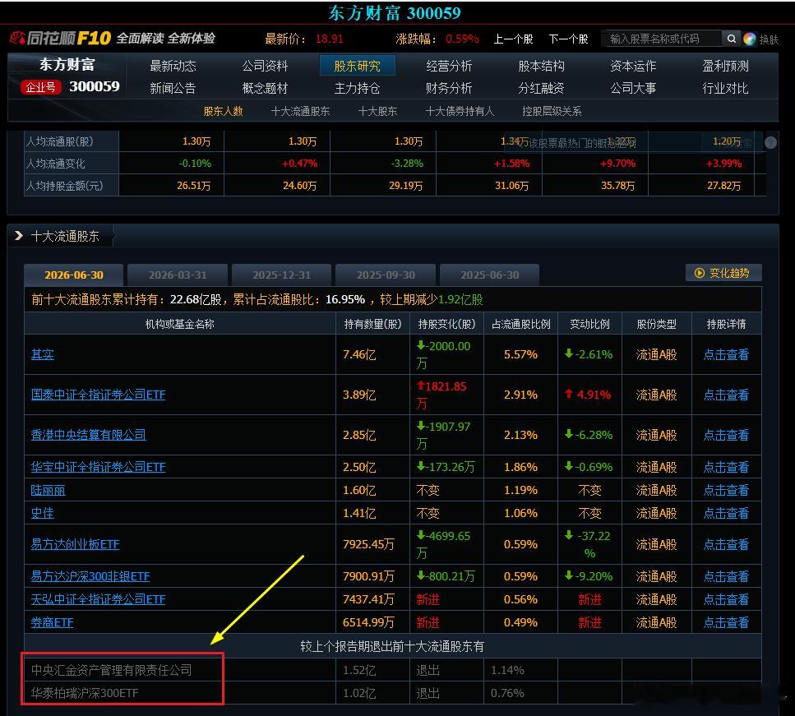Open shareholder link 史佳

coord(43,513)
